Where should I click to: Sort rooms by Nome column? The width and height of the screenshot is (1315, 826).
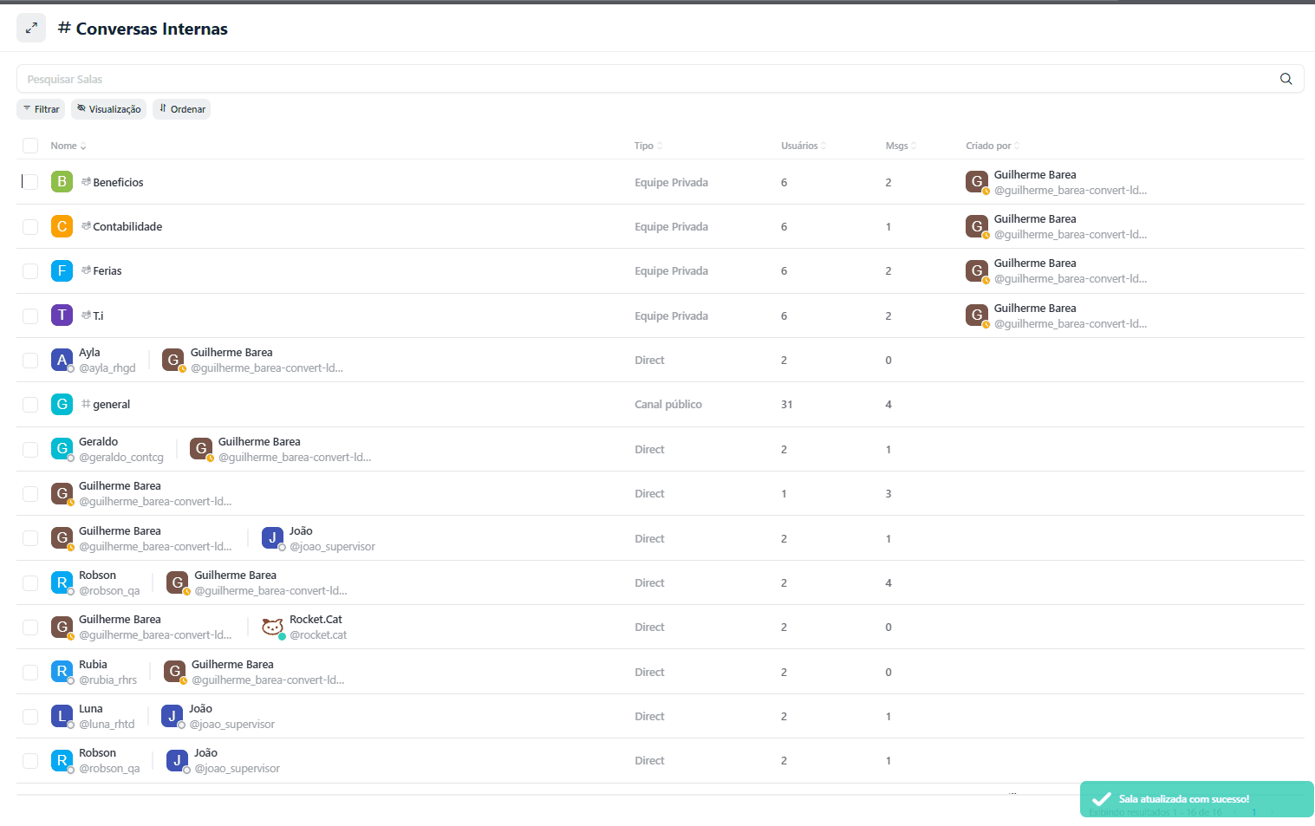(x=68, y=146)
